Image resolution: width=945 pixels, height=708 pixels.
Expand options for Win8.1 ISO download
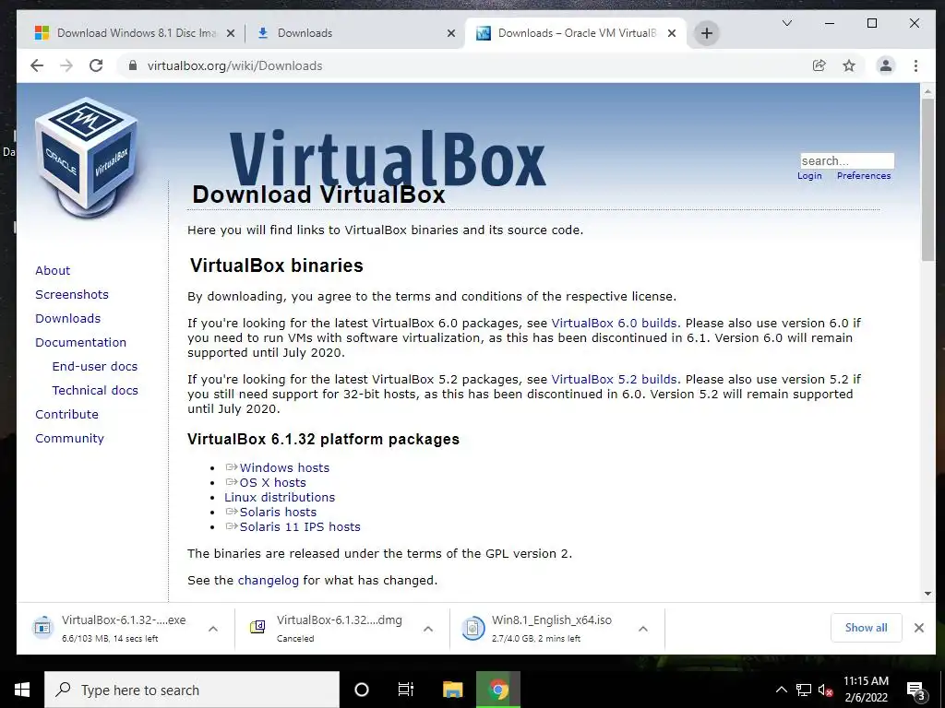click(643, 629)
